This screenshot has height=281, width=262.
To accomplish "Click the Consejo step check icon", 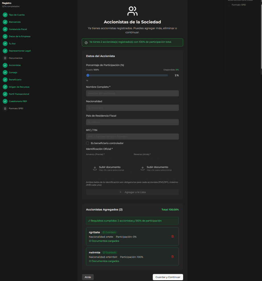I will 5,72.
